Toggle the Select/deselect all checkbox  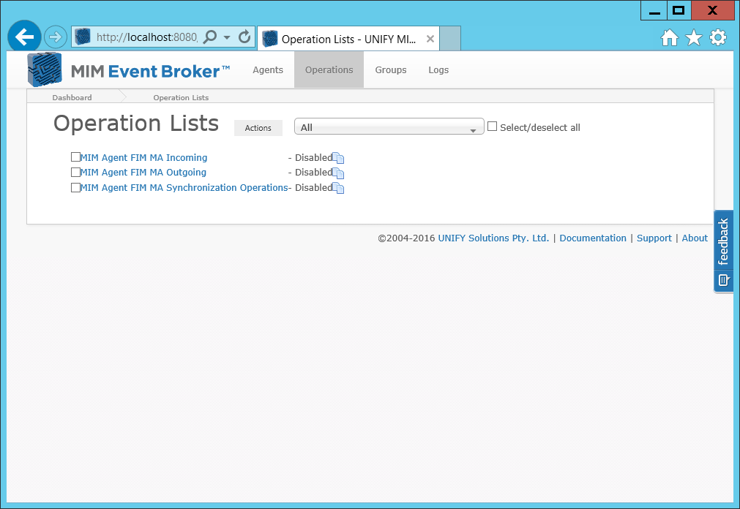(492, 127)
